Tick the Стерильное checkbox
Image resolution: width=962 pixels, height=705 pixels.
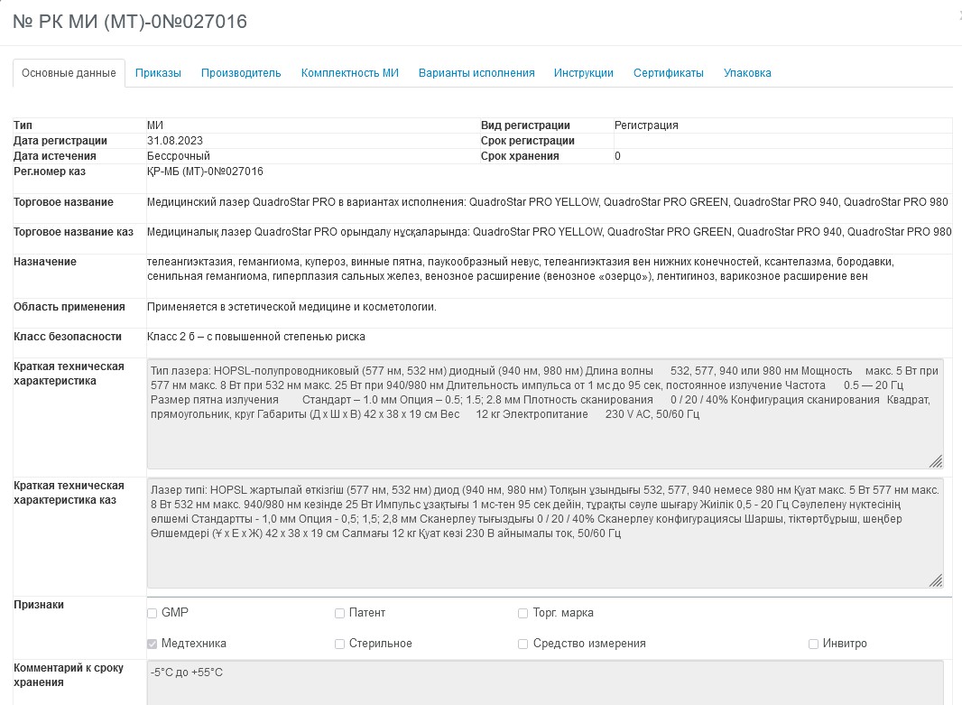point(340,645)
